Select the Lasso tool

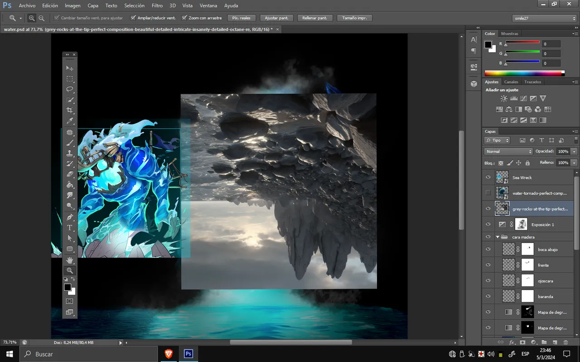[x=70, y=89]
